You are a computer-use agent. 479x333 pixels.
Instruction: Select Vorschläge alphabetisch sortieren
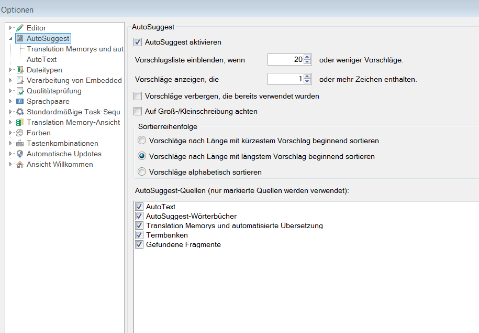[142, 171]
